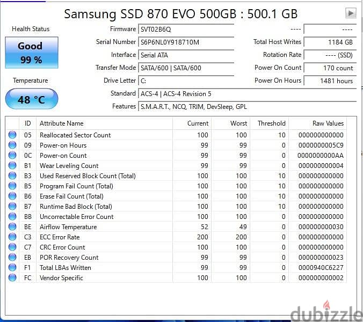The height and width of the screenshot is (322, 363).
Task: Click the Raw Values column header
Action: click(318, 123)
